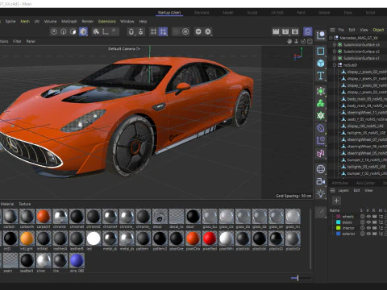Toggle Solo for the exterior layer
387x290 pixels.
[x=362, y=234]
